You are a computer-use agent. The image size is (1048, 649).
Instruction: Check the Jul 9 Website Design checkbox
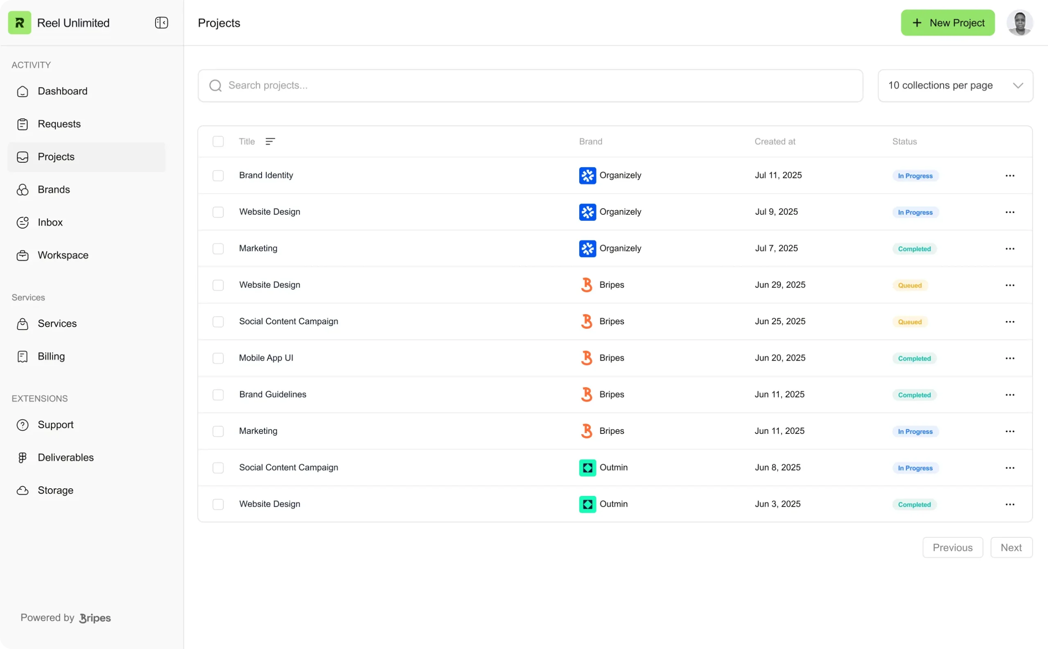coord(218,212)
